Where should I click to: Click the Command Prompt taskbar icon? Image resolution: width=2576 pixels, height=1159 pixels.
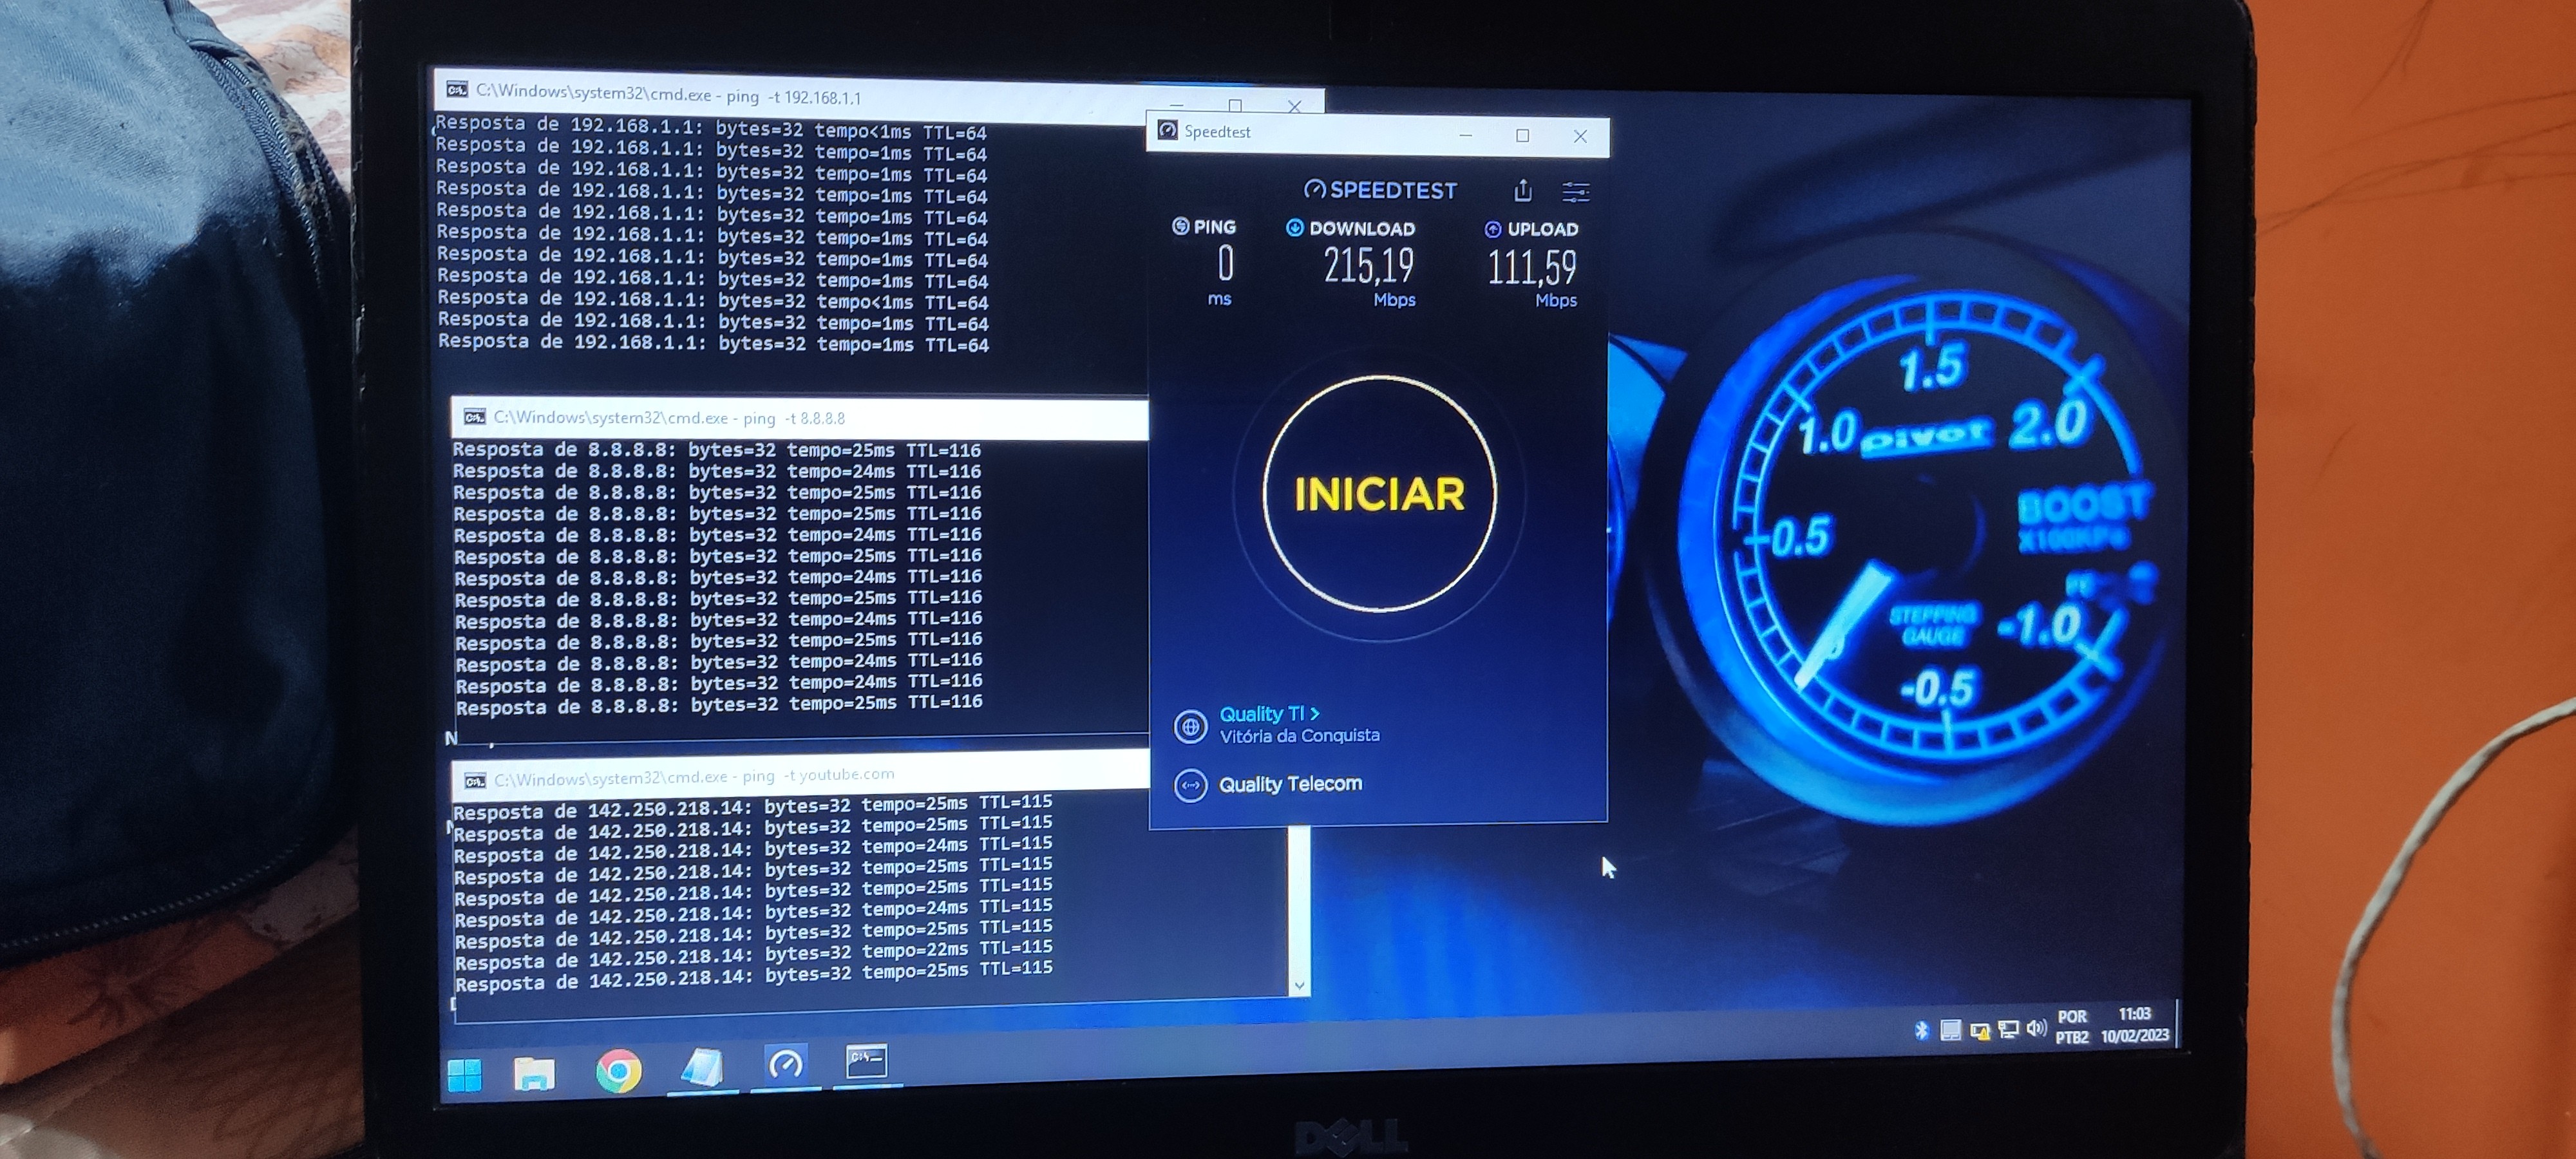(x=866, y=1061)
